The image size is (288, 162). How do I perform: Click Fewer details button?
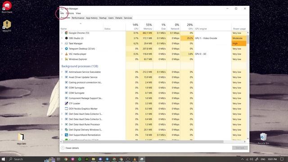click(x=70, y=148)
